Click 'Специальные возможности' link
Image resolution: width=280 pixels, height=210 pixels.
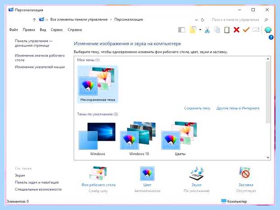(x=38, y=189)
